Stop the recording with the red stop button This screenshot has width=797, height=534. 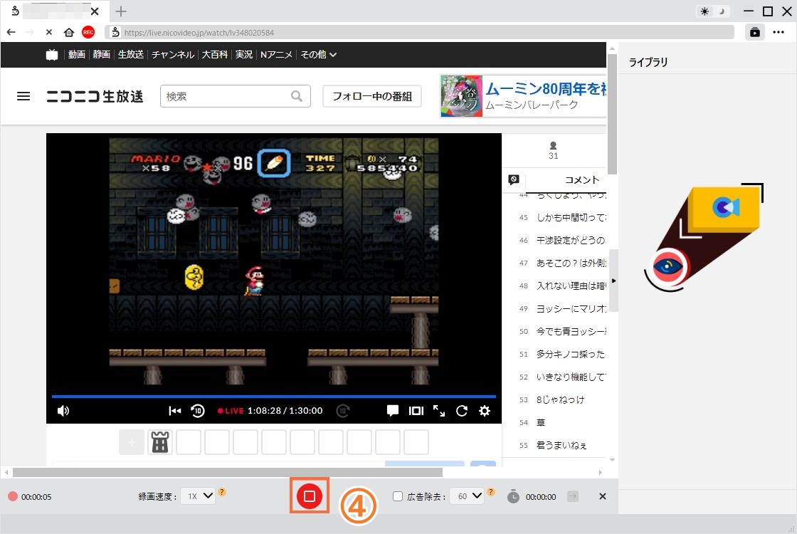tap(310, 496)
